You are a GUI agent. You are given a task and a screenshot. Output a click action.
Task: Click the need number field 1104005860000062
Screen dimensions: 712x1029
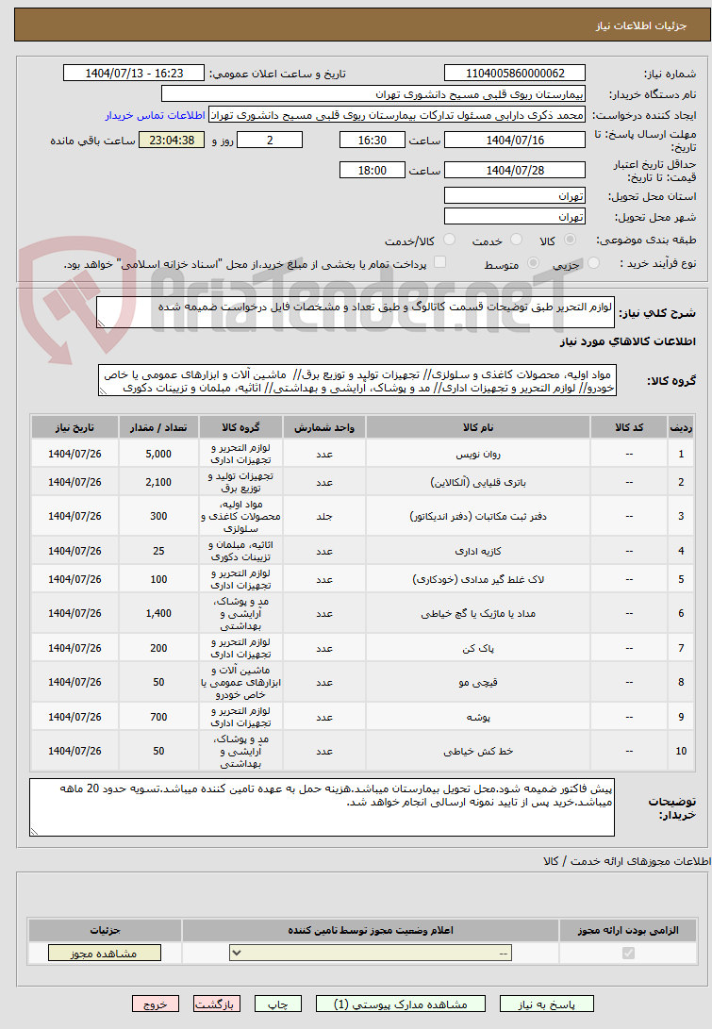(x=515, y=74)
